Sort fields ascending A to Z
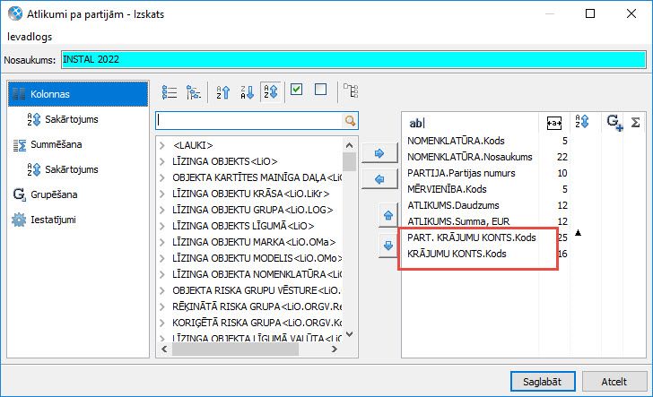The image size is (653, 397). coord(223,92)
